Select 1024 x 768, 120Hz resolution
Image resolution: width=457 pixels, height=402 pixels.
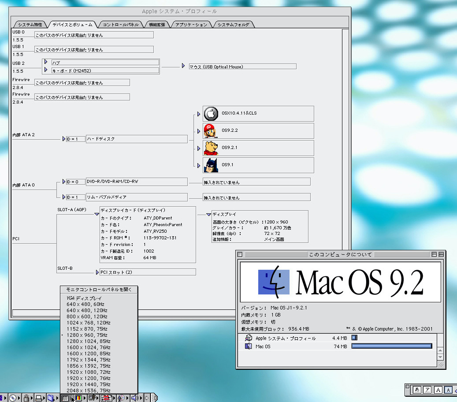(x=88, y=323)
